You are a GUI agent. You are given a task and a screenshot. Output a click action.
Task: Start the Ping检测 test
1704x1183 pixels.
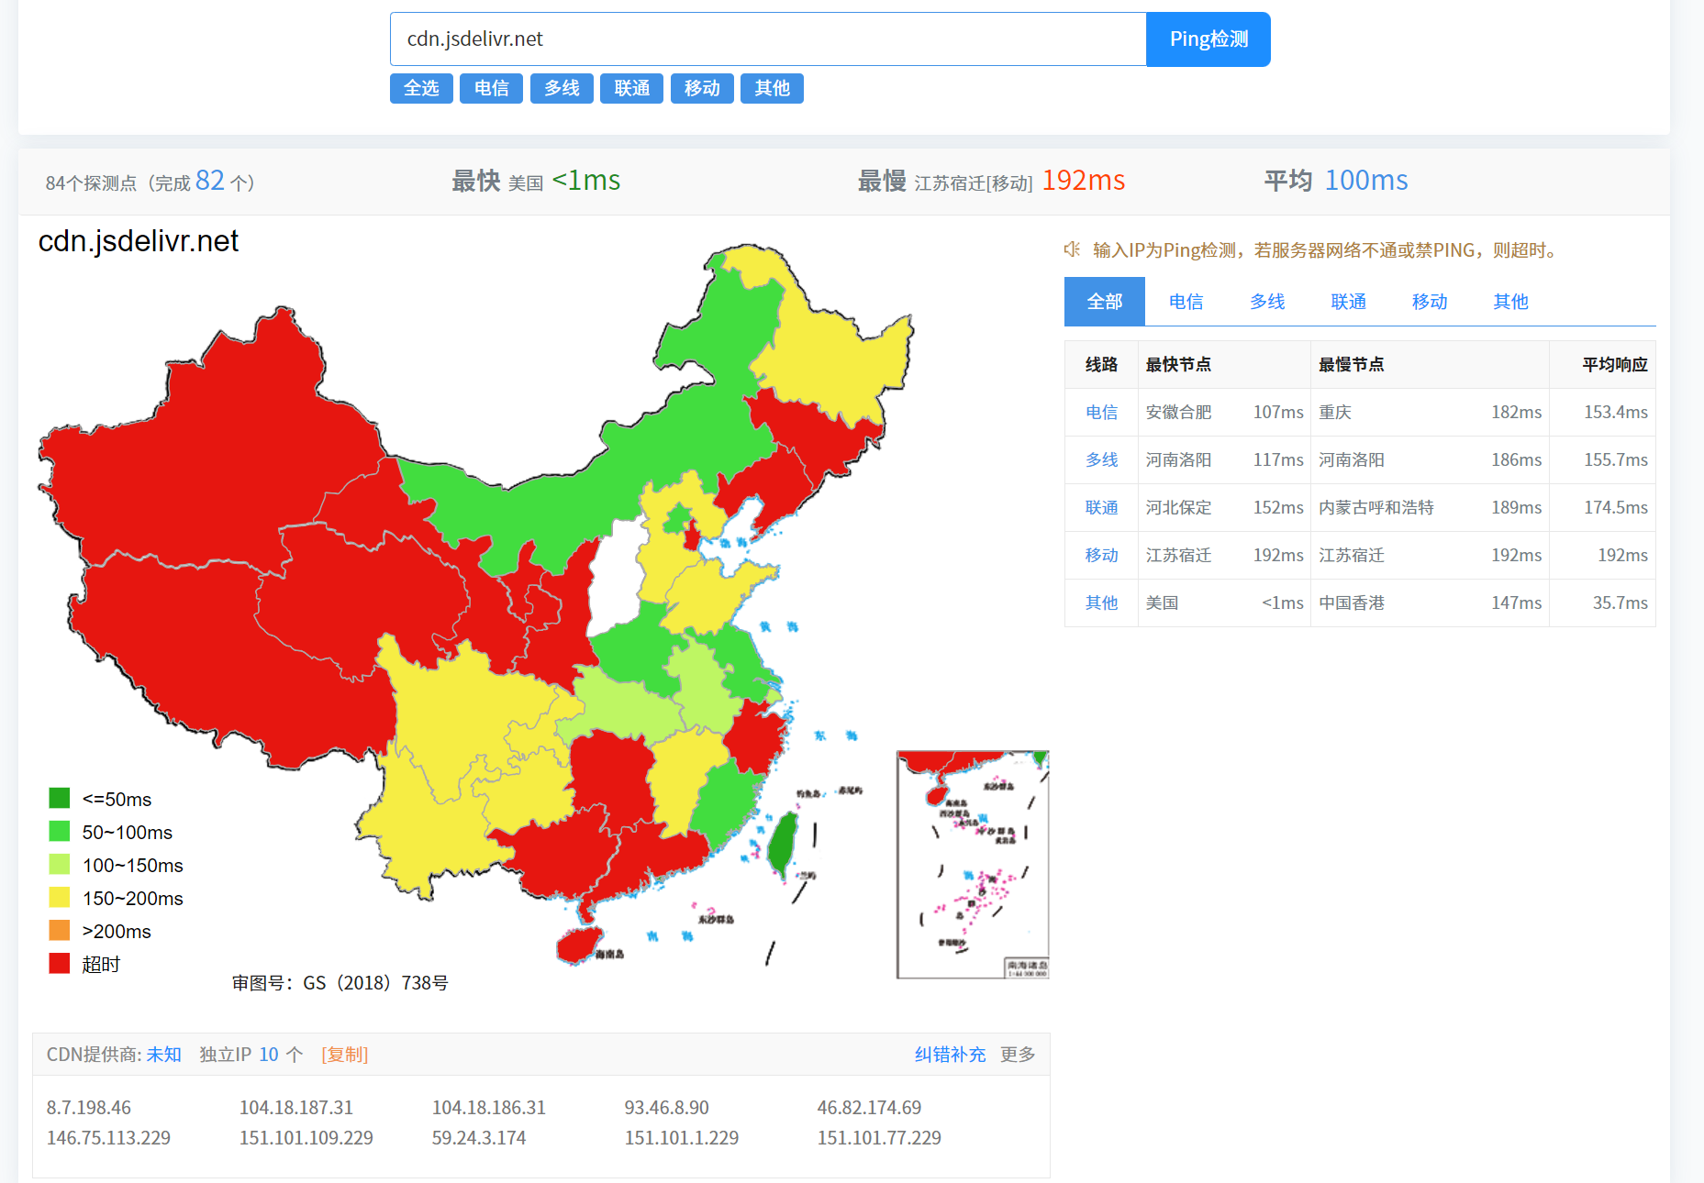point(1208,39)
